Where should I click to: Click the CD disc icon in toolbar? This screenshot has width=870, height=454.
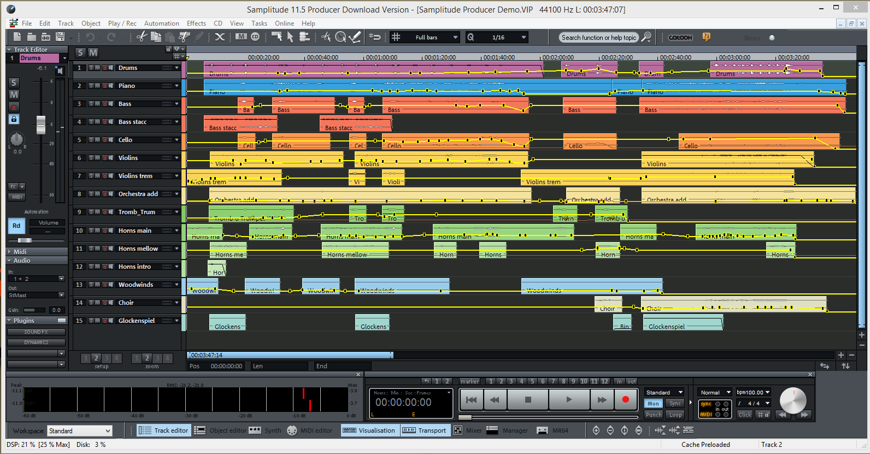click(255, 37)
